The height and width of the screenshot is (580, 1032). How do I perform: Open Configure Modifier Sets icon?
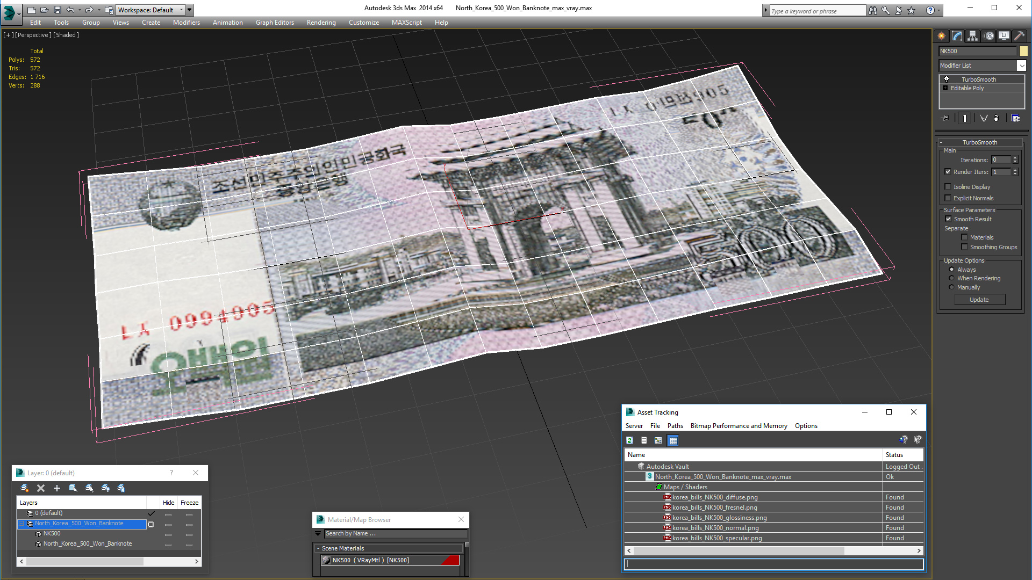[x=1016, y=118]
